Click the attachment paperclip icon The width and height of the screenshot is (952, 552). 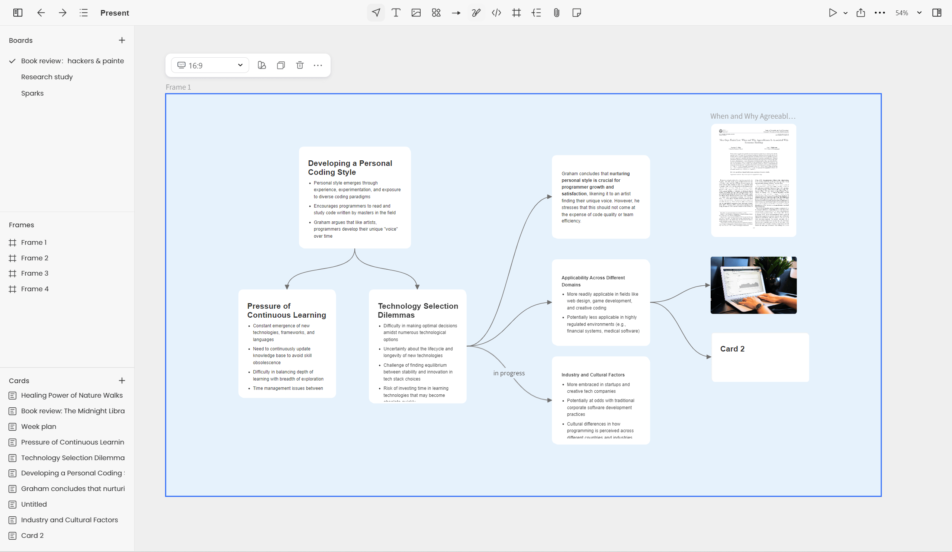[x=556, y=13]
